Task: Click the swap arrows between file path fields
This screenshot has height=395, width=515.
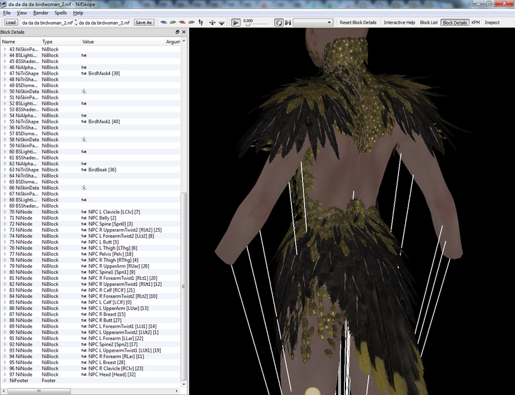Action: (76, 23)
